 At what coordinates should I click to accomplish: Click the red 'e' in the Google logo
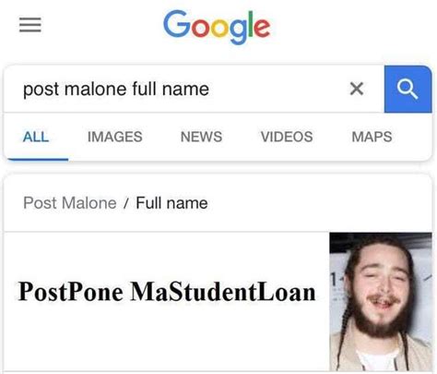click(x=262, y=28)
